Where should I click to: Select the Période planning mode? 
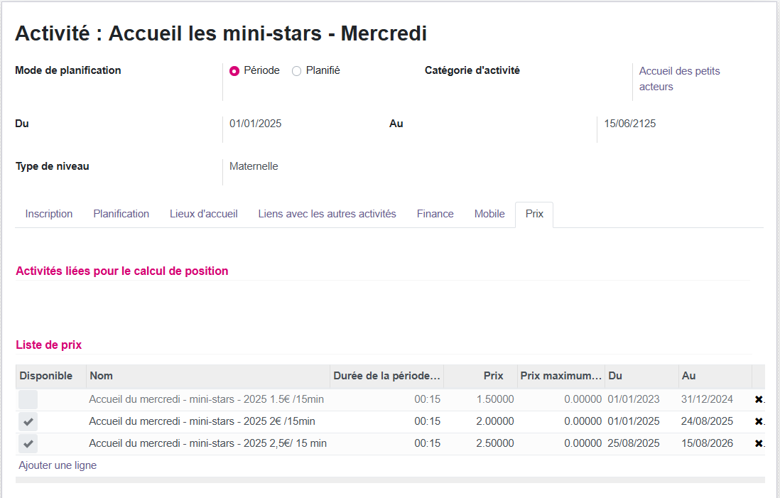[x=234, y=71]
